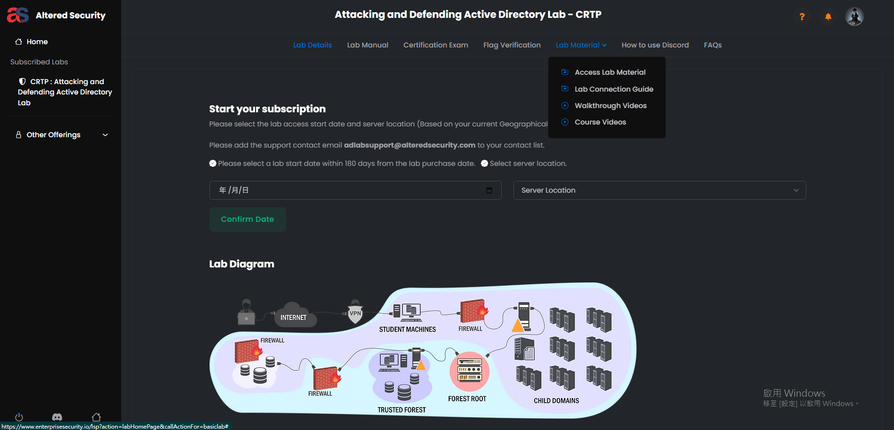Screen dimensions: 894x430
Task: Click the server location check indicator
Action: coord(484,164)
